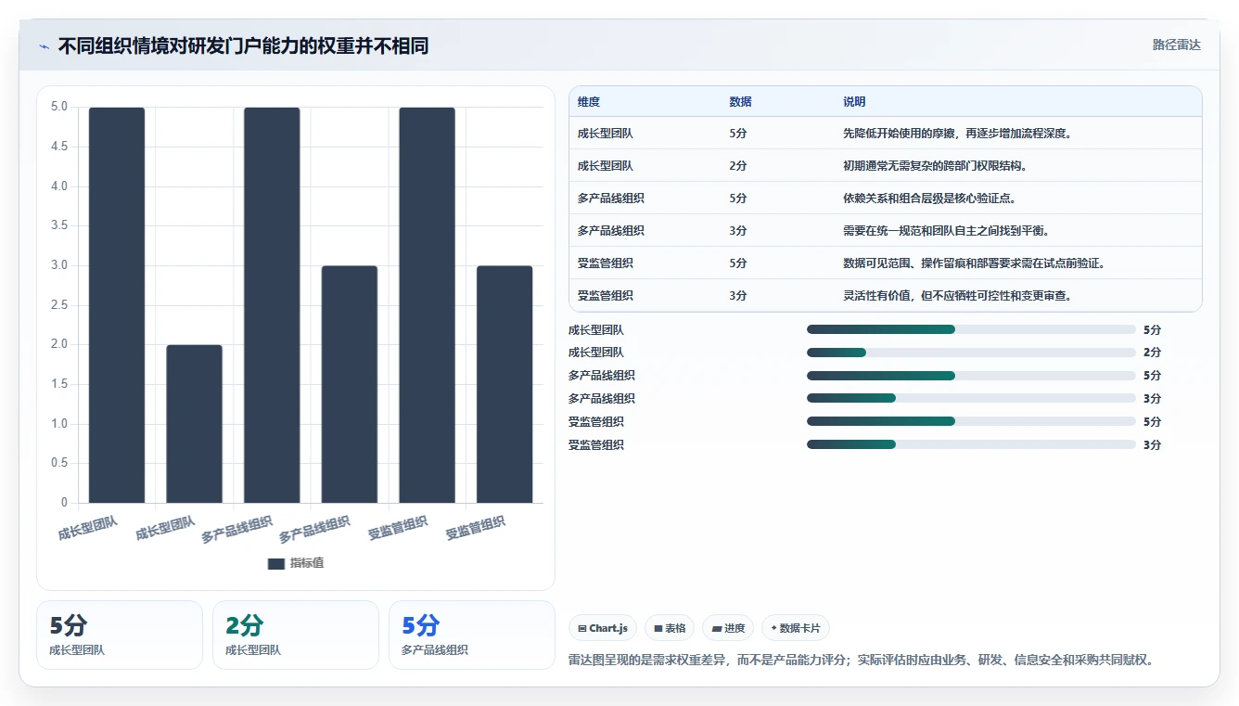The height and width of the screenshot is (706, 1239).
Task: Open the 5分 成长型团队 stat card
Action: [120, 635]
